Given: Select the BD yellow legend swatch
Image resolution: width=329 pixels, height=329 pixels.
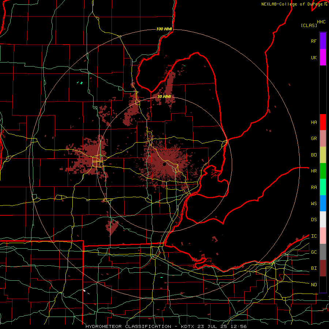Looking at the screenshot, I should (323, 155).
